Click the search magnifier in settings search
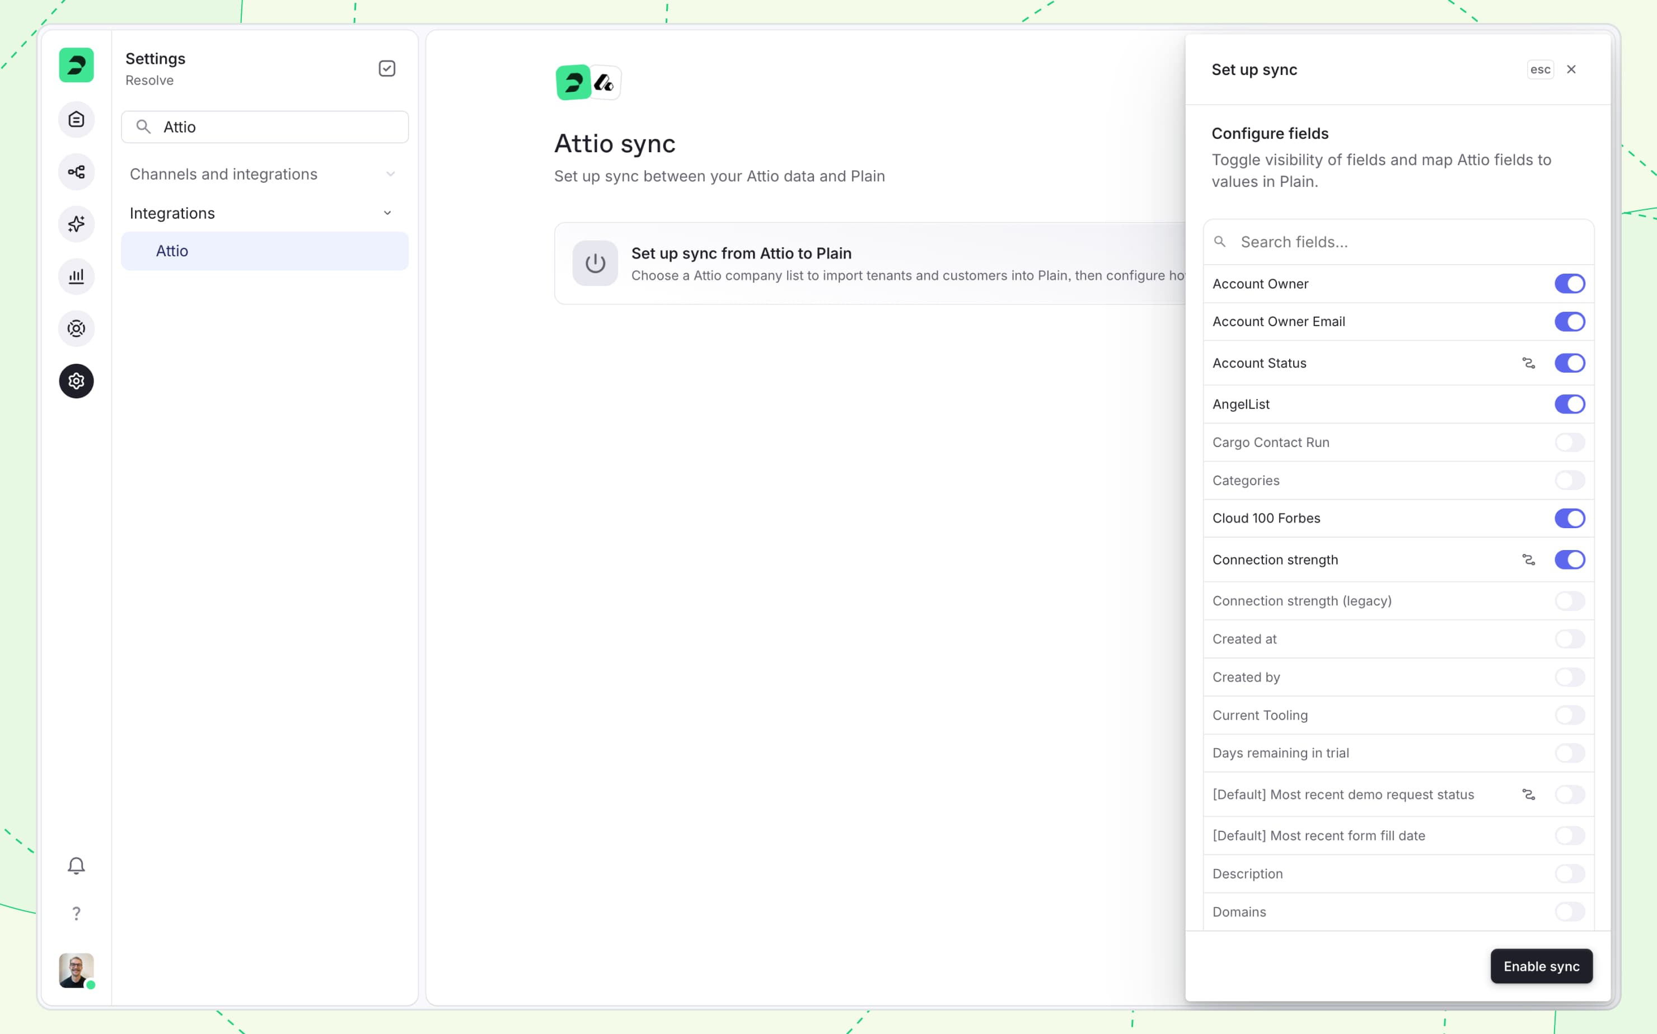The image size is (1657, 1034). coord(143,126)
